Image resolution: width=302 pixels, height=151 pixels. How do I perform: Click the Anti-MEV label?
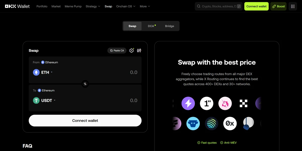click(x=229, y=143)
